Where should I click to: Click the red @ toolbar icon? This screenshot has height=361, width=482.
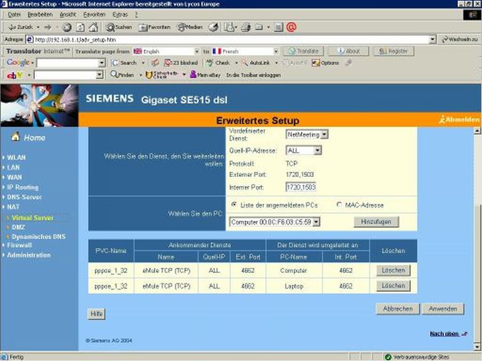point(291,27)
